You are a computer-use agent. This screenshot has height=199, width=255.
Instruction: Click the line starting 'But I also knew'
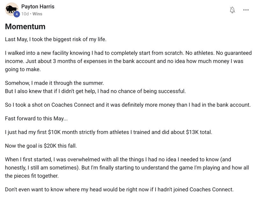coord(95,91)
